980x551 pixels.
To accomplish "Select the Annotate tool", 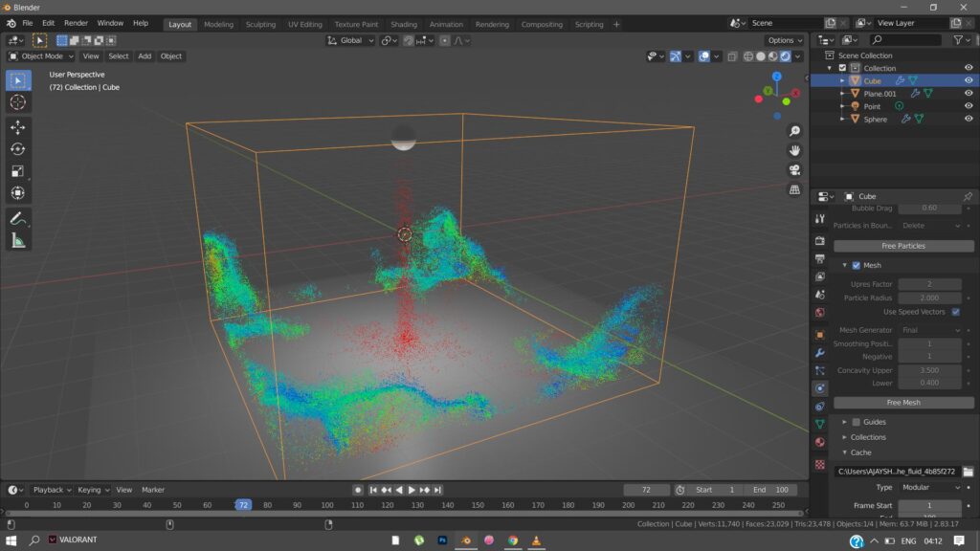I will point(18,219).
